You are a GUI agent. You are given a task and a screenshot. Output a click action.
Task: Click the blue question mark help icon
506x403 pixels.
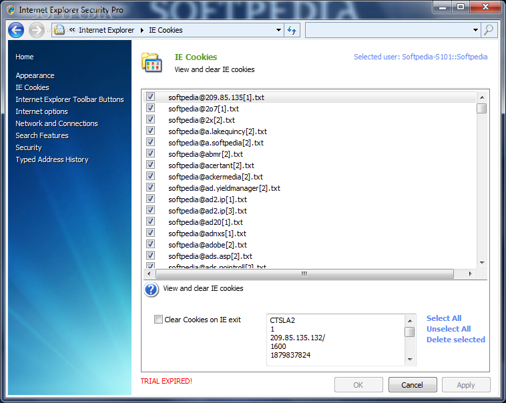click(152, 290)
